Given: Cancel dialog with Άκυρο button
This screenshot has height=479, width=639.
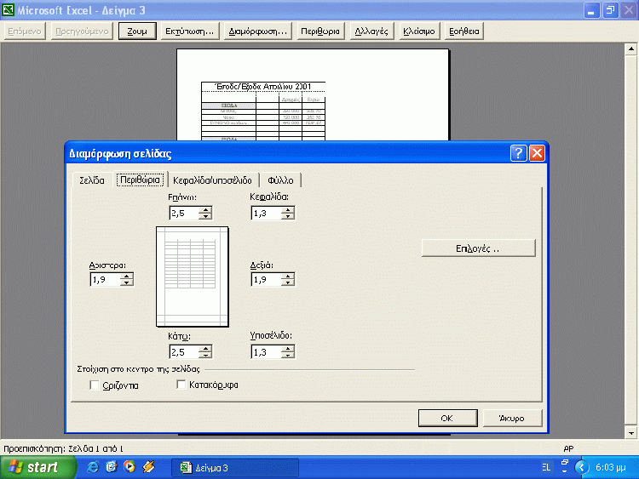Looking at the screenshot, I should point(512,418).
